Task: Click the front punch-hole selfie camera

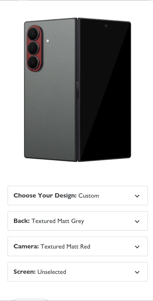Action: (106, 26)
